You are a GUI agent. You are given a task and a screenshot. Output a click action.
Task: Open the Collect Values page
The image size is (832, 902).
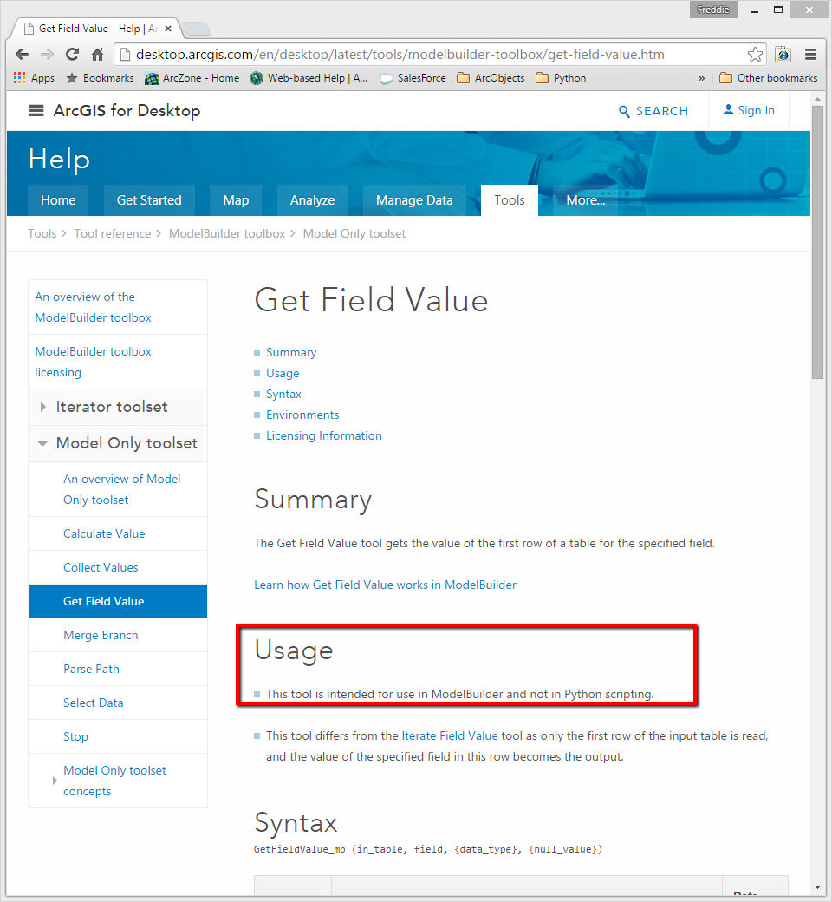[x=101, y=568]
